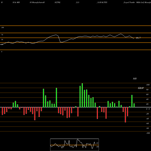Click the '70' level label on the RSI axis
This screenshot has width=151, height=151.
tap(2, 35)
